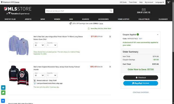Click the green copy widget icon
This screenshot has height=104, width=174.
tap(3, 93)
